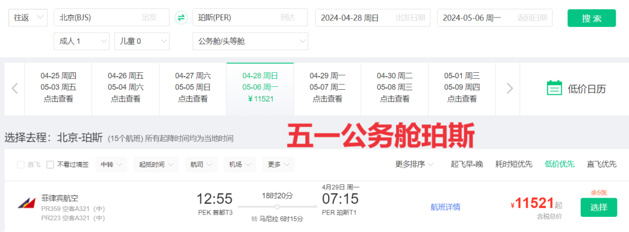Select the 04-25 周四 date tab
The height and width of the screenshot is (232, 629).
pos(58,89)
